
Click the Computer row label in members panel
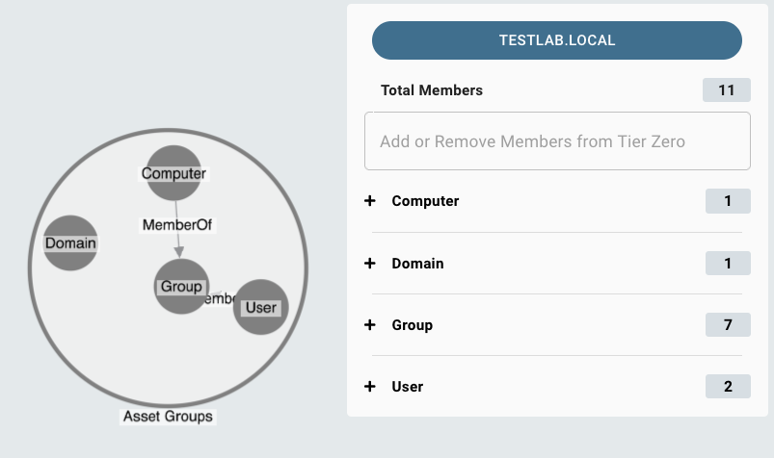click(x=425, y=201)
